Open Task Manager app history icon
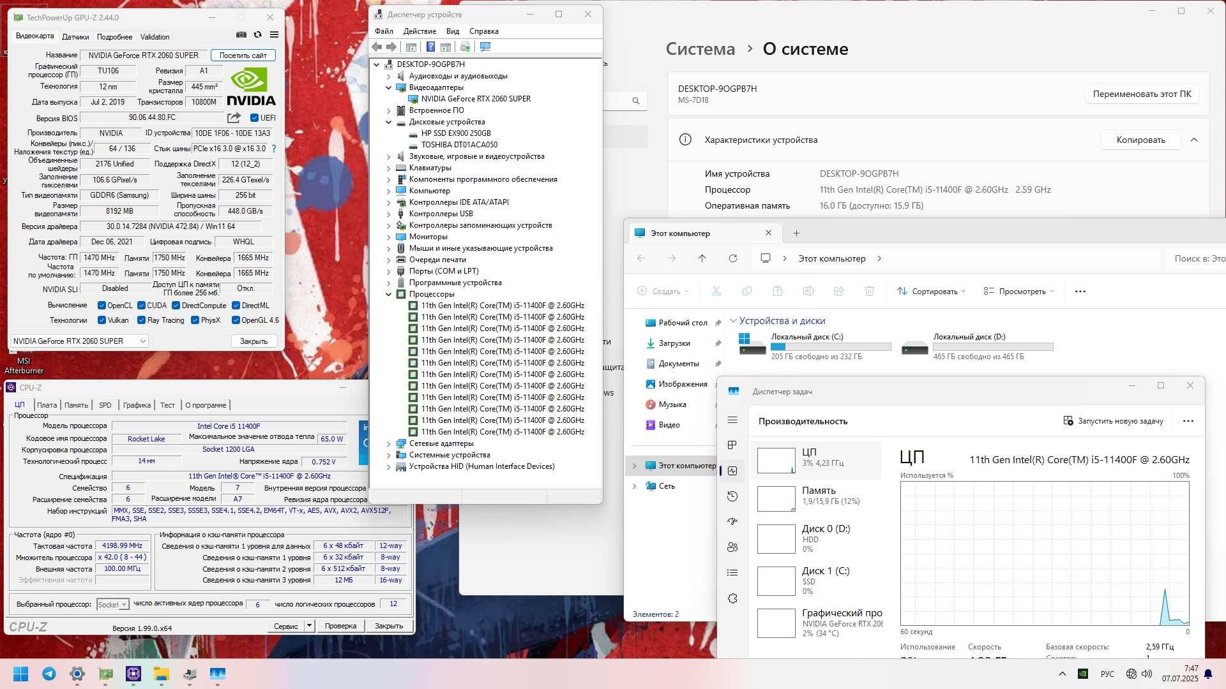This screenshot has width=1226, height=689. 732,496
